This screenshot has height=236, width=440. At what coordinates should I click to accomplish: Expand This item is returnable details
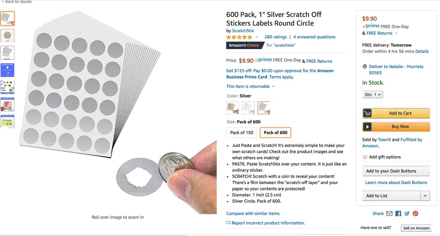point(273,87)
